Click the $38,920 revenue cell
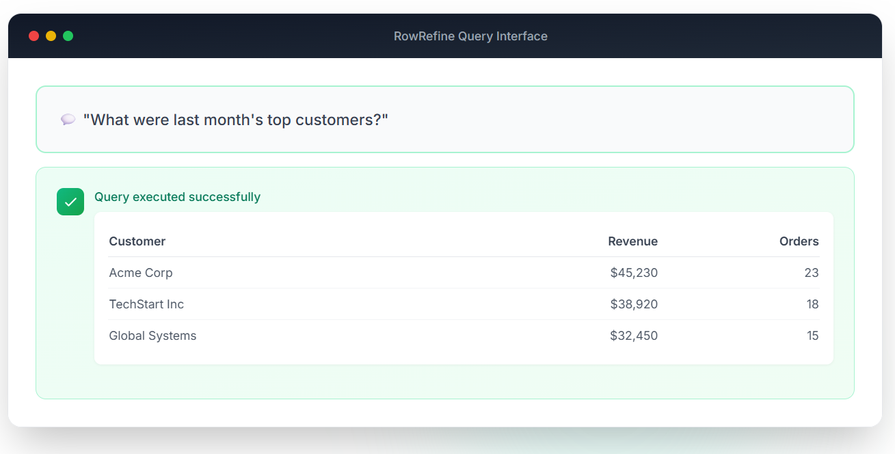Screen dimensions: 895x454 [x=634, y=304]
